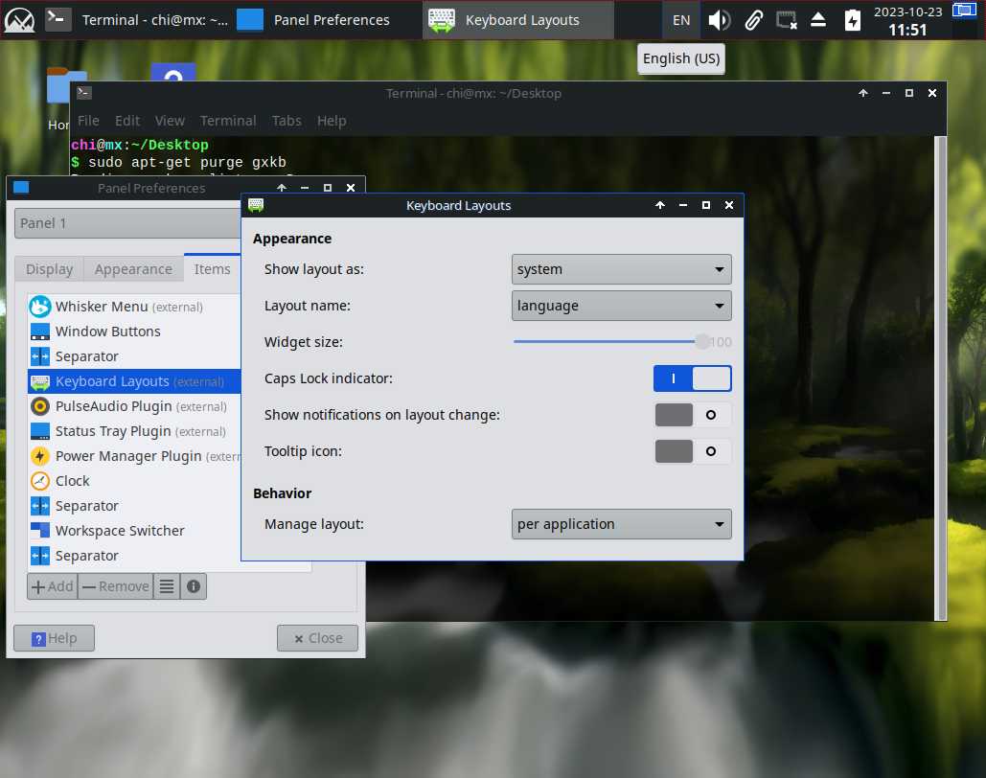This screenshot has height=778, width=986.
Task: Select the Whisker Menu (external) row text
Action: click(x=129, y=307)
